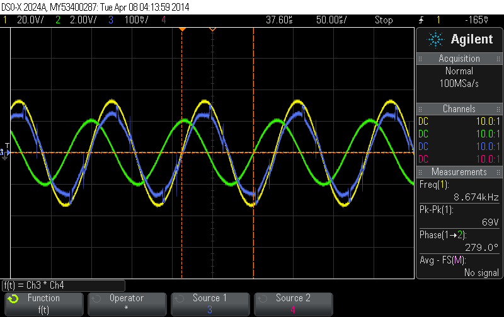The image size is (504, 317).
Task: Click the pink 10.0:1 probe ratio
Action: tap(488, 159)
